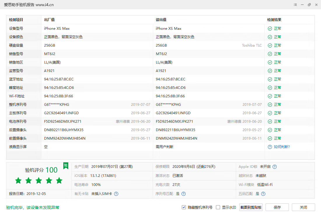Click the 报告日期: 2019-12-05 text
This screenshot has width=321, height=218.
point(27,194)
